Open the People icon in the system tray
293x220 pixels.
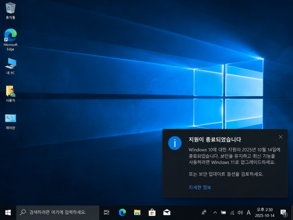pyautogui.click(x=204, y=213)
